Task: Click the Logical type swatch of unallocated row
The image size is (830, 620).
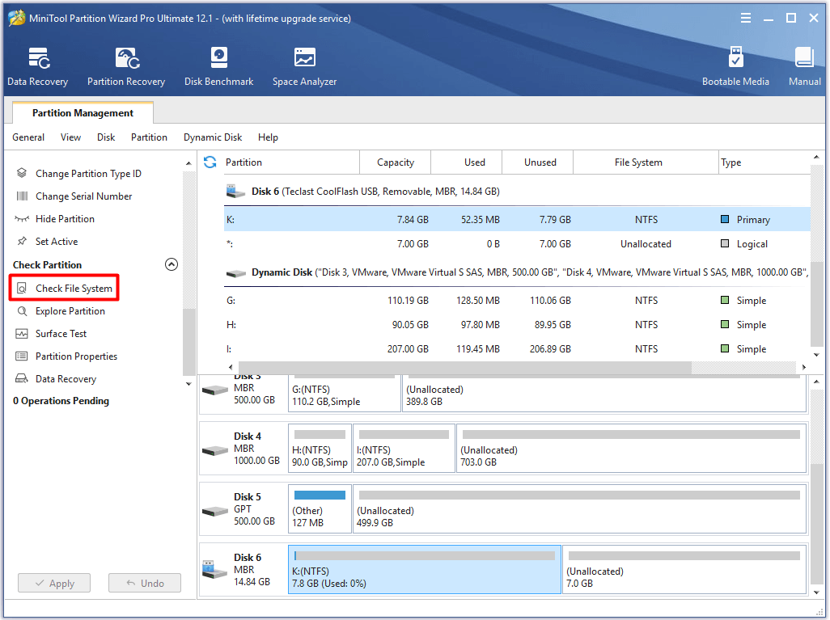Action: (725, 243)
